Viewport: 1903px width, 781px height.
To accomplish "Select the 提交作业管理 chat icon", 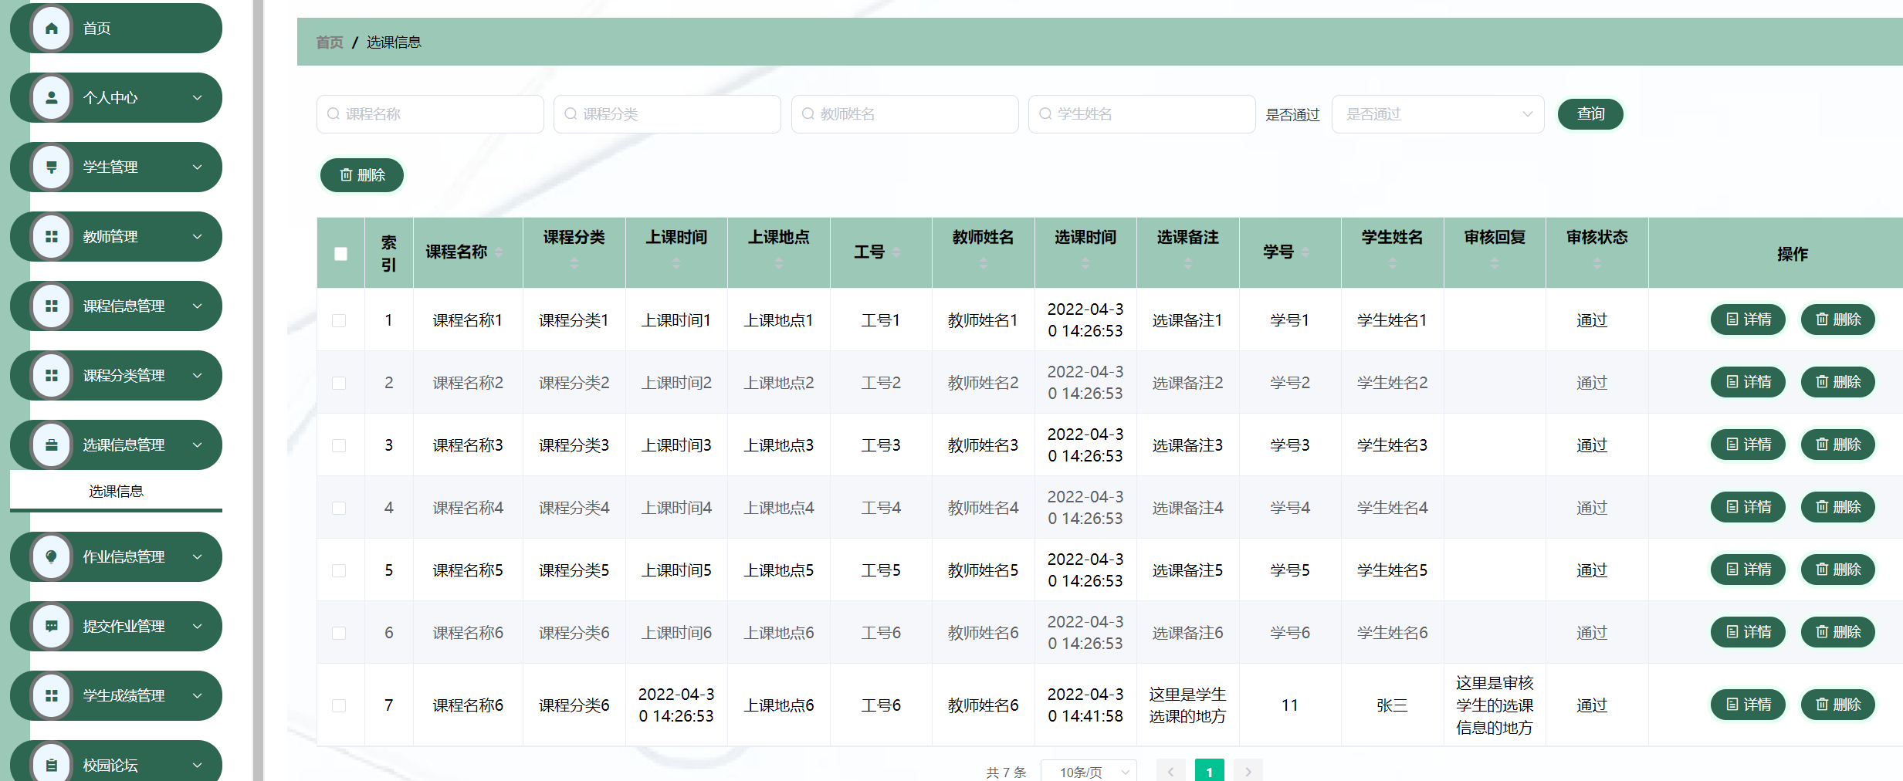I will (51, 626).
